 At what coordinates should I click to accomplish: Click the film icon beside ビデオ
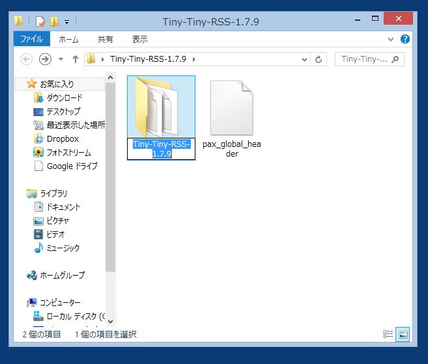click(38, 234)
